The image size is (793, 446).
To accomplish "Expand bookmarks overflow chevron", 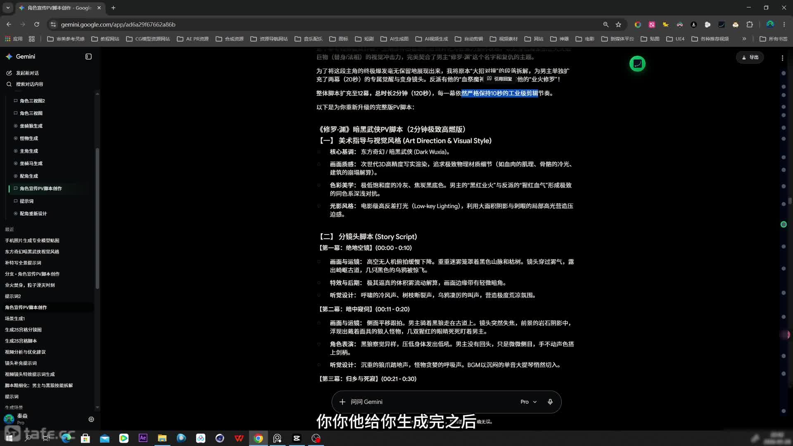I will [x=744, y=39].
